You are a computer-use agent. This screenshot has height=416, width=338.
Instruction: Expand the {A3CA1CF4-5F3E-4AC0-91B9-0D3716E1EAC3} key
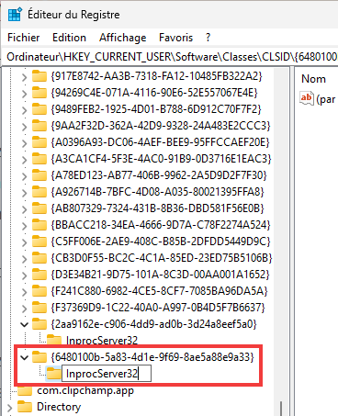click(24, 159)
